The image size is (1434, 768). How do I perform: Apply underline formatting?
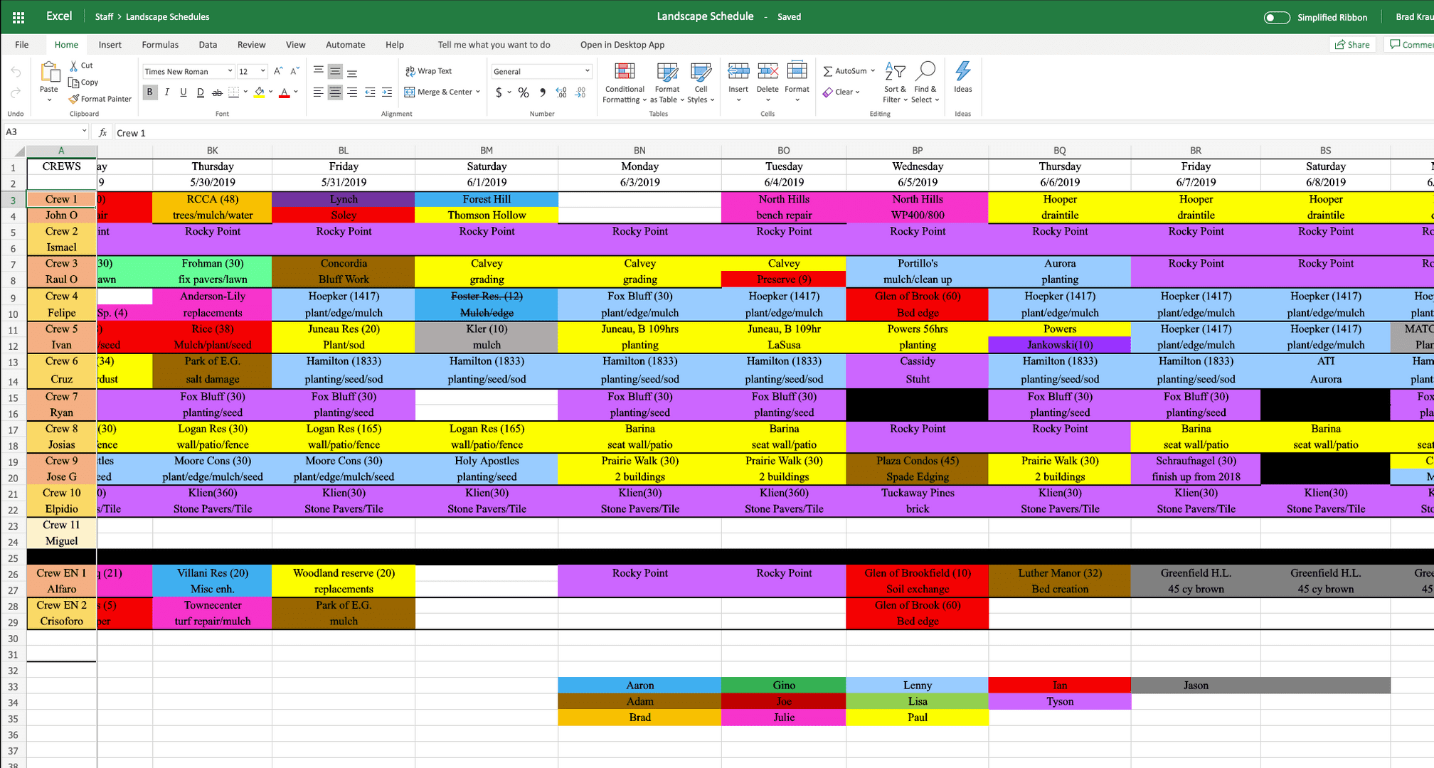(x=184, y=92)
